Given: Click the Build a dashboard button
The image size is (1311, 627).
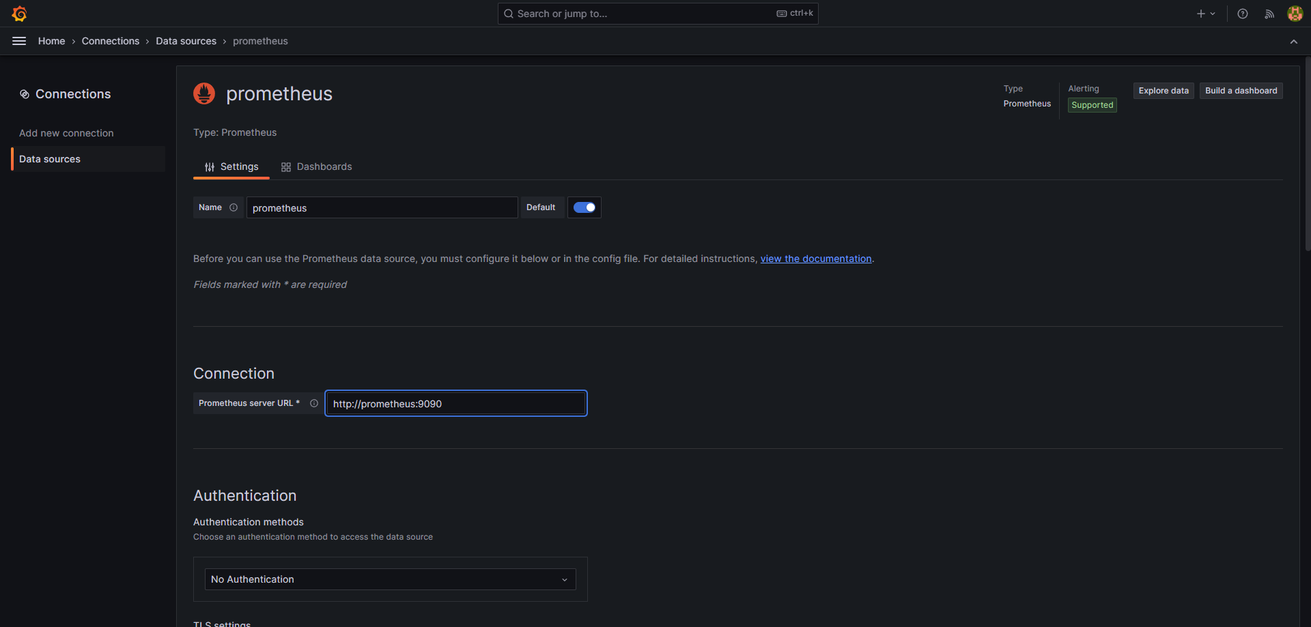Looking at the screenshot, I should click(x=1241, y=91).
